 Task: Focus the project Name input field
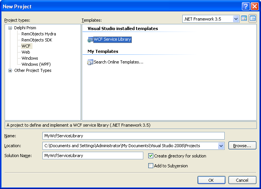(133, 136)
